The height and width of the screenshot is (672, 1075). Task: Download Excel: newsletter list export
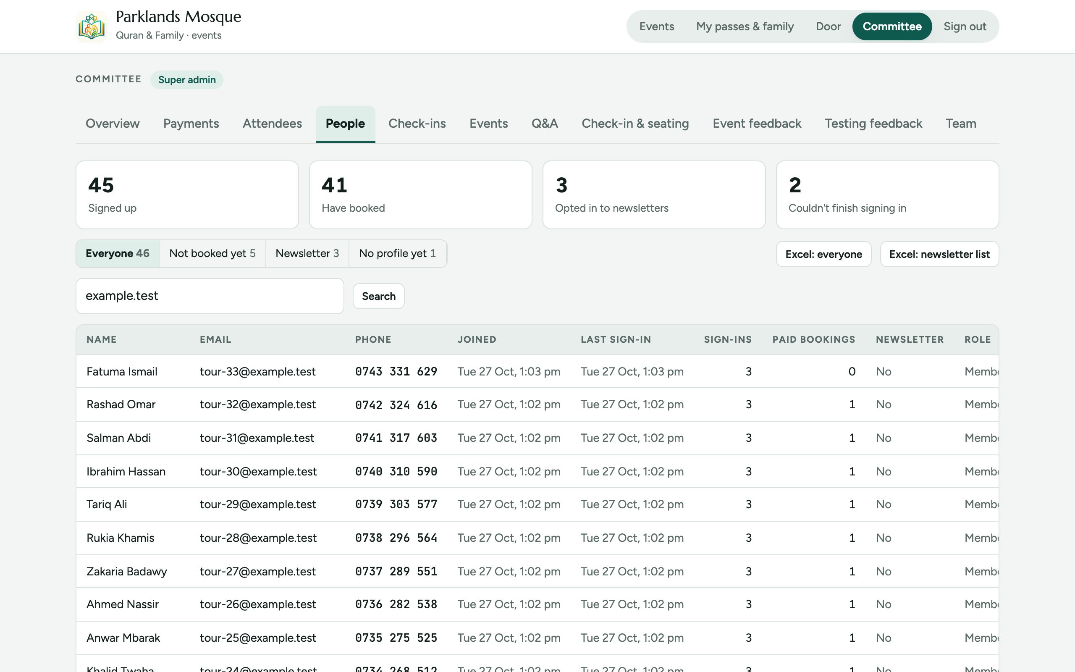(939, 254)
